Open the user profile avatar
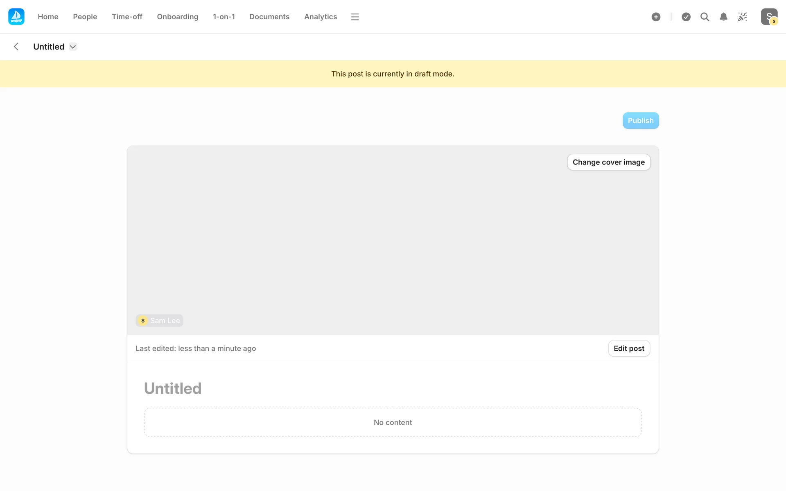Image resolution: width=786 pixels, height=491 pixels. [x=769, y=17]
